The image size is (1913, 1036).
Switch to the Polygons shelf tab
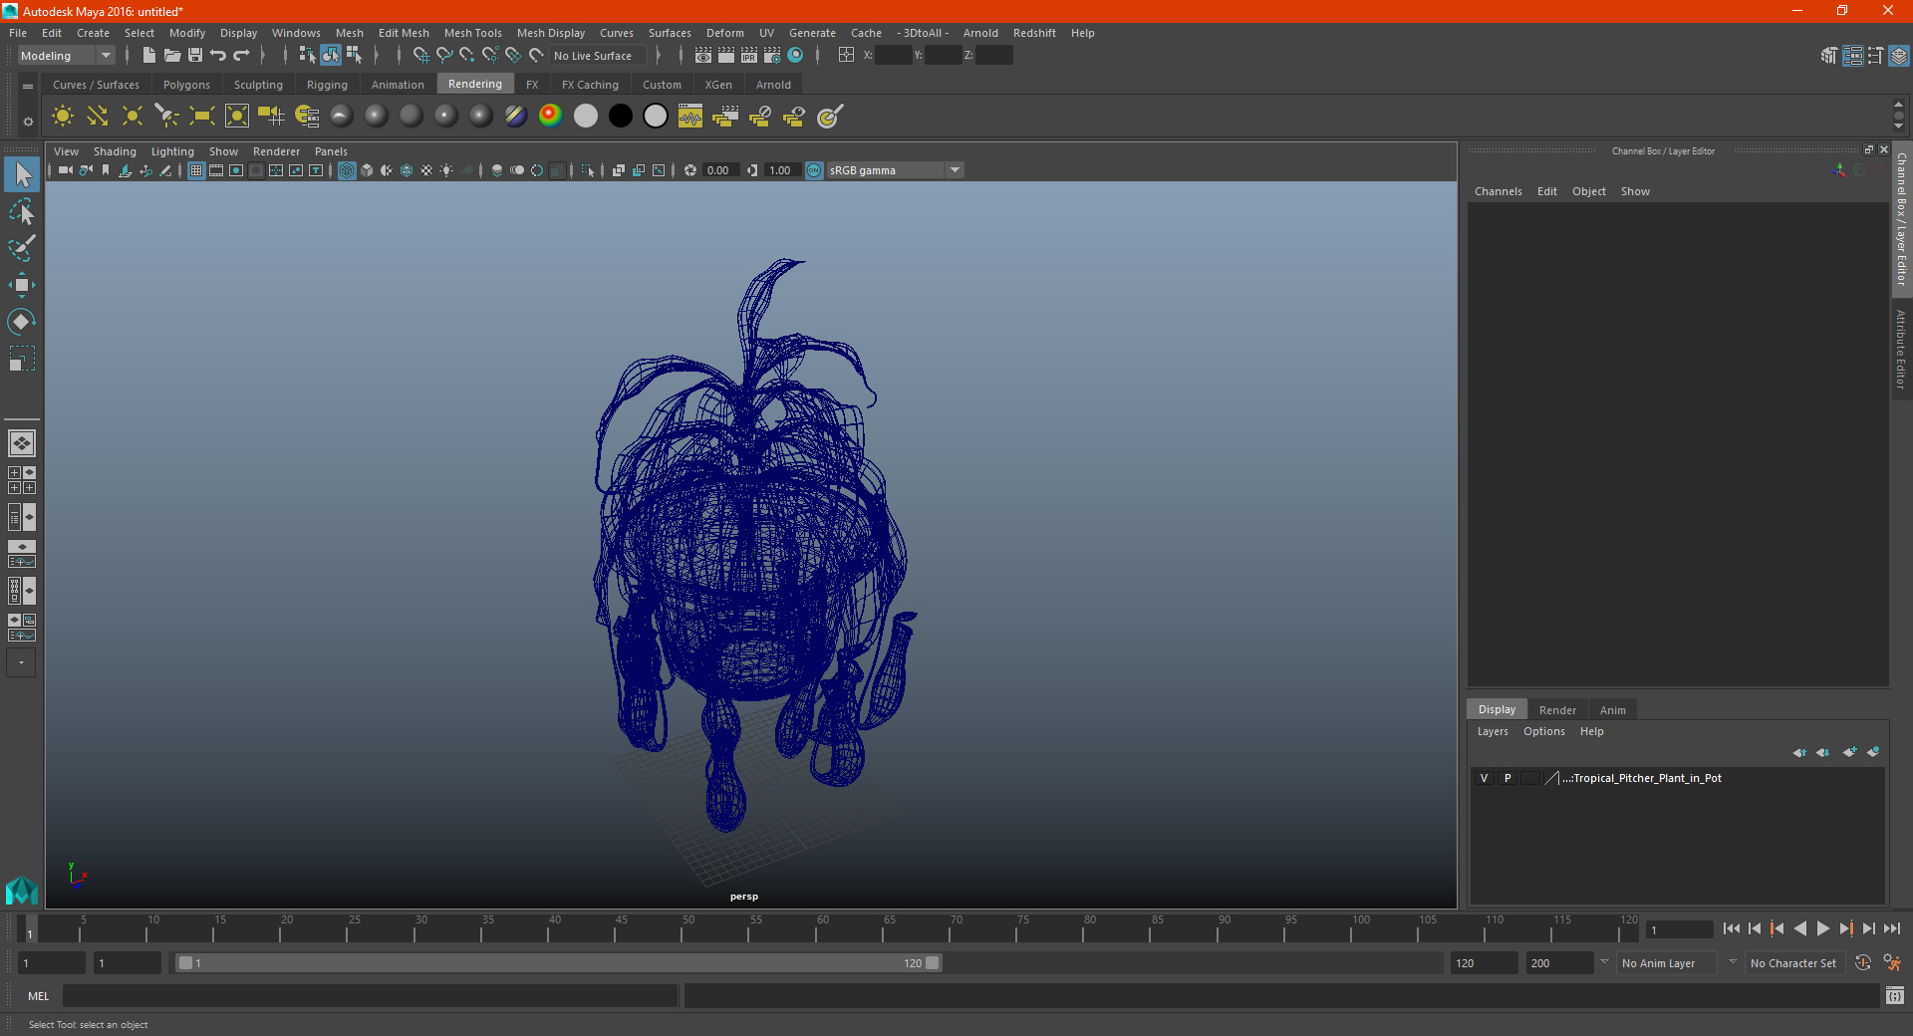186,85
